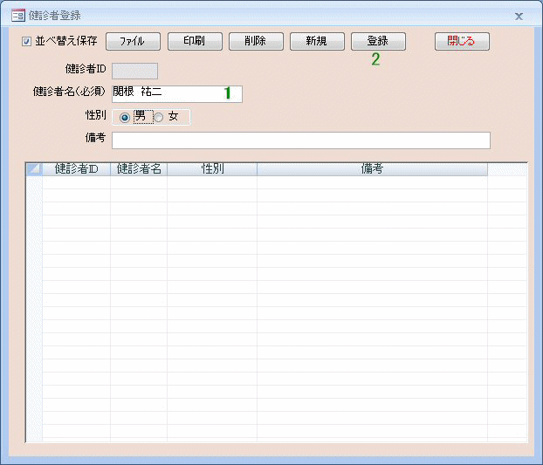Toggle the 並べ替え保存 checkbox

26,42
